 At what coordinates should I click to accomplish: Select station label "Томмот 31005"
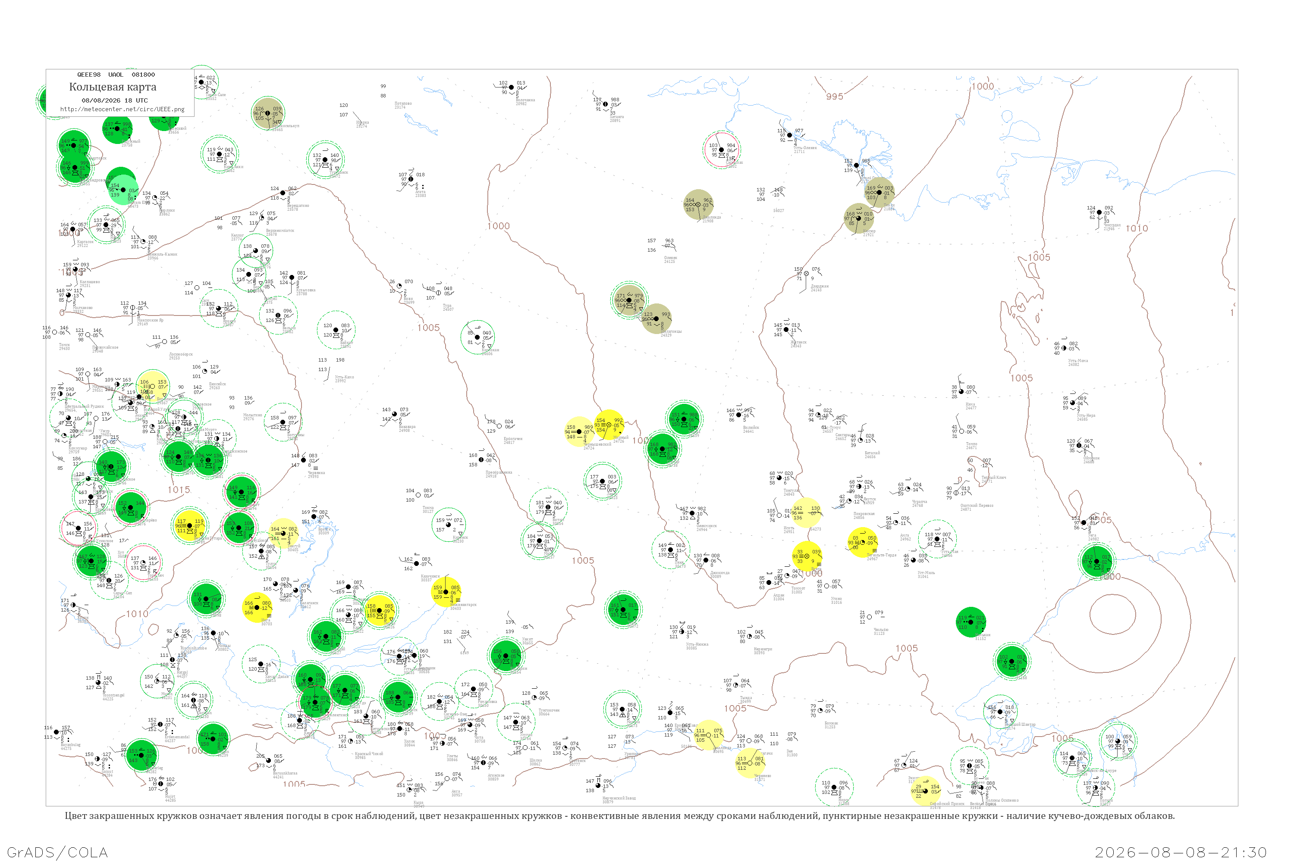(x=798, y=590)
